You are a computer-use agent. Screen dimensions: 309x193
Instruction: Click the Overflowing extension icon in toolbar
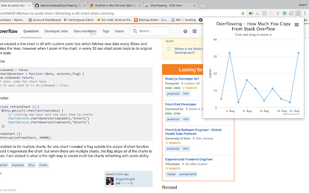click(x=299, y=13)
